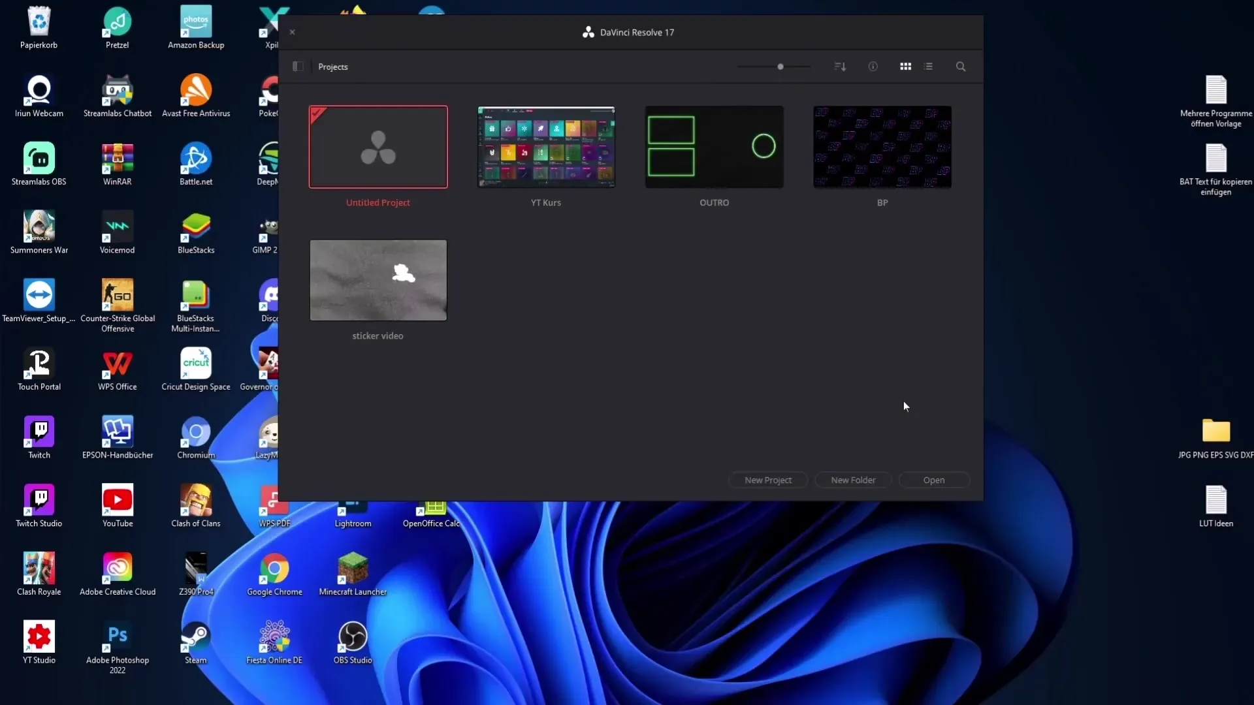
Task: Click the New Folder button
Action: pyautogui.click(x=853, y=480)
